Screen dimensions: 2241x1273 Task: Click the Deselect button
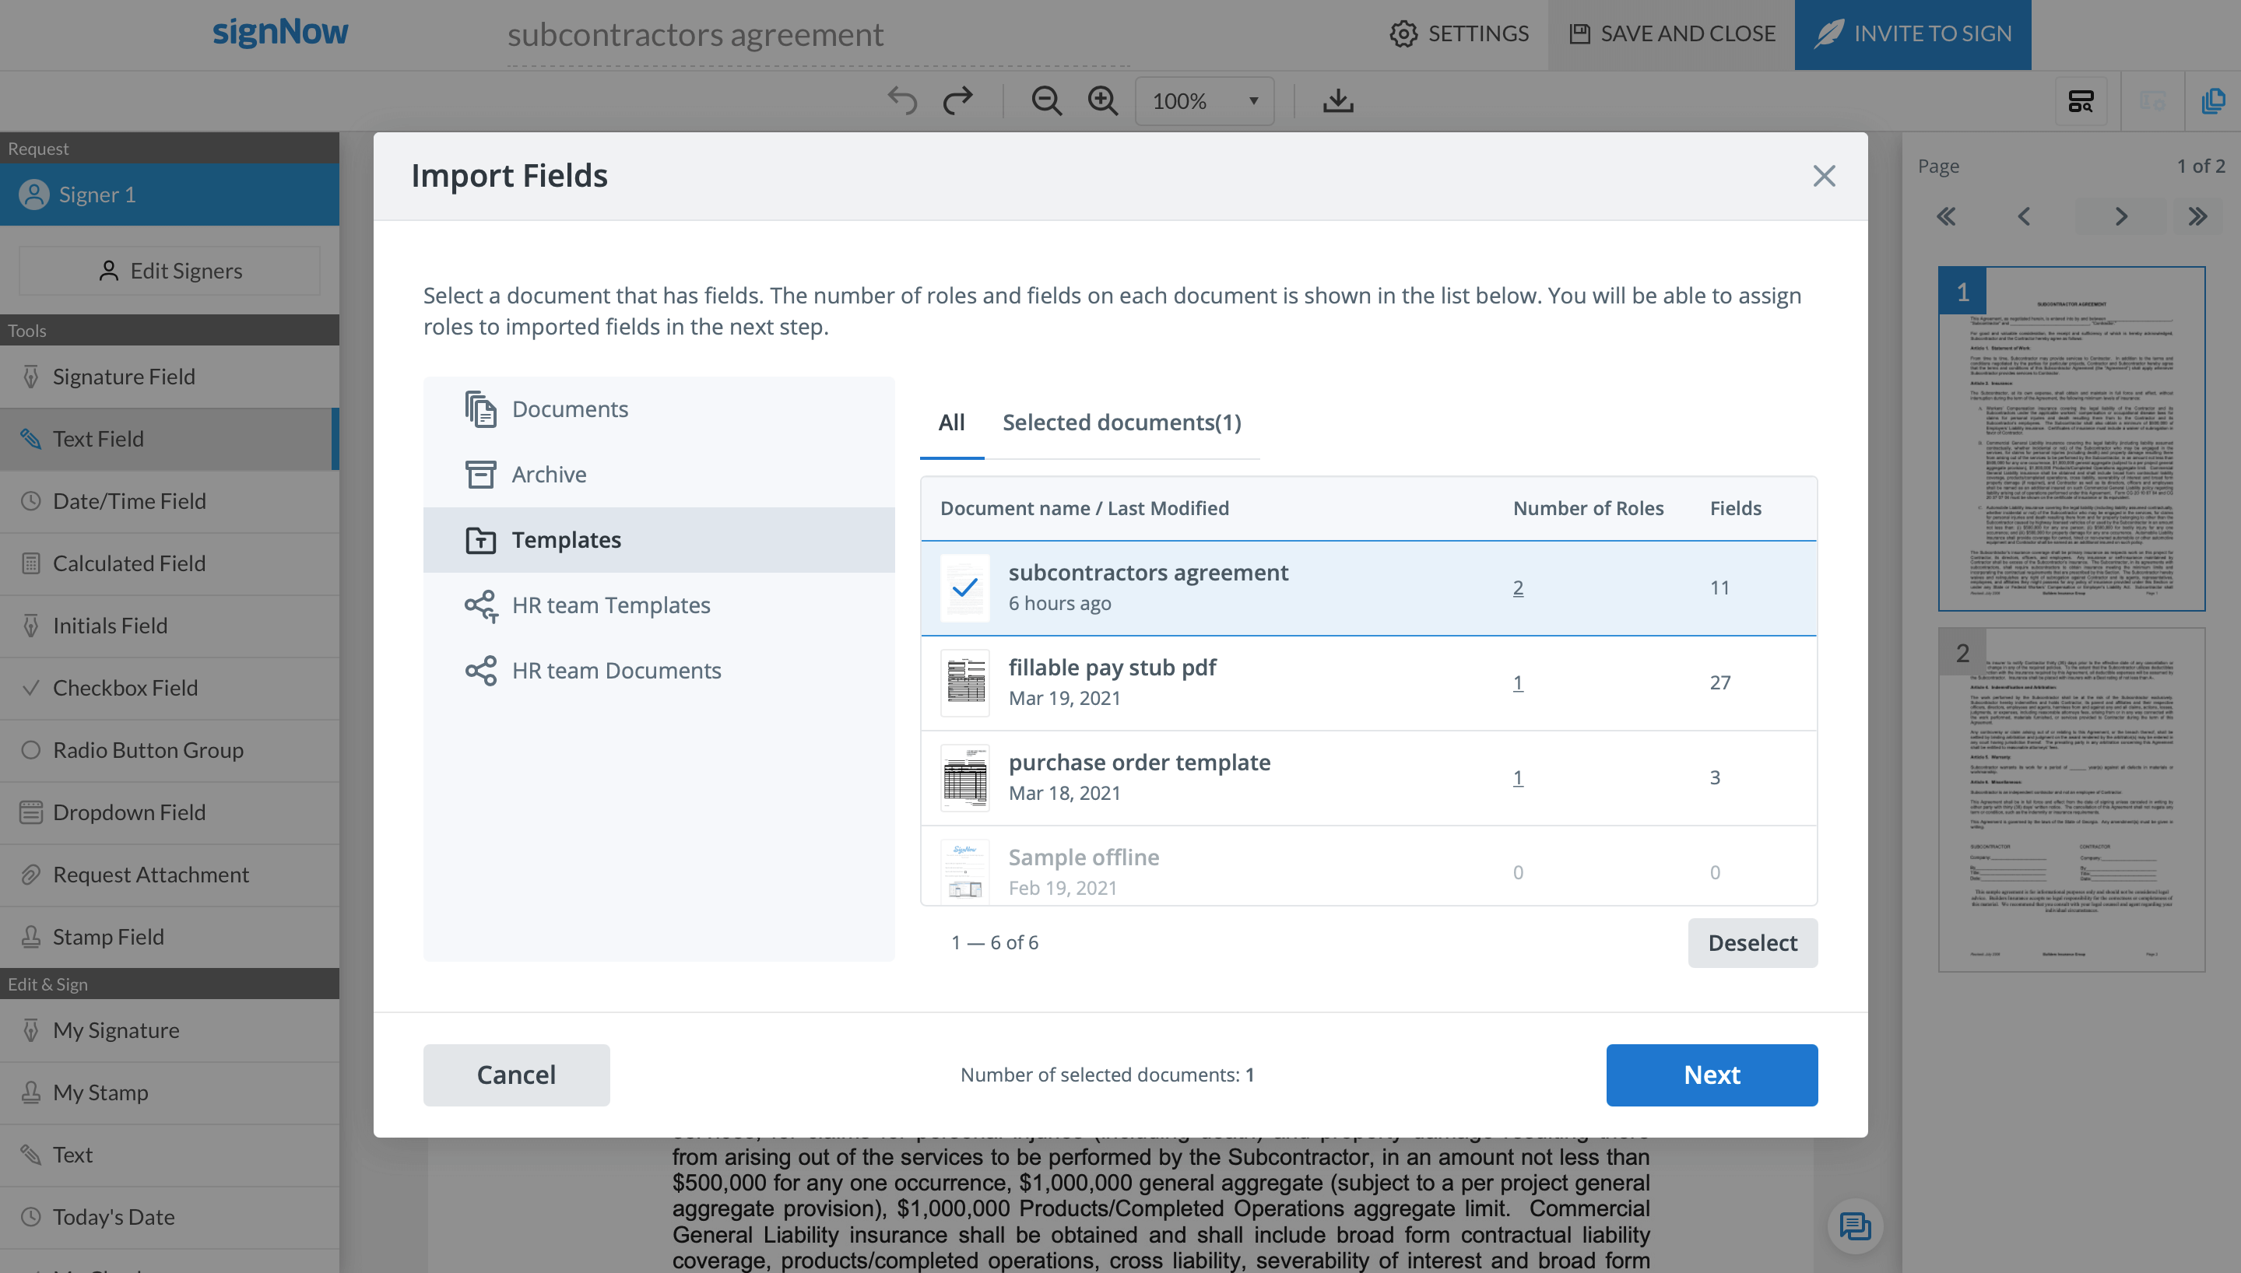[1751, 942]
